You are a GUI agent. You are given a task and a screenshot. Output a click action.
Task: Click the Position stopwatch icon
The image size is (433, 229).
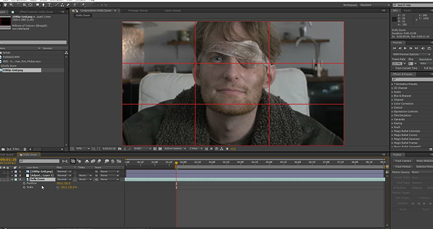coord(24,183)
